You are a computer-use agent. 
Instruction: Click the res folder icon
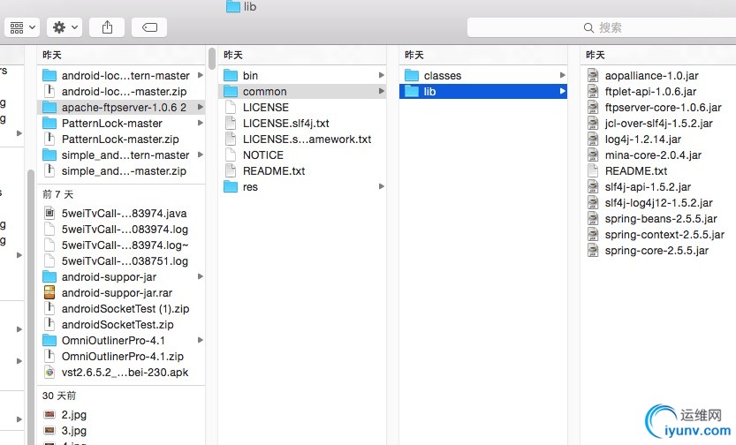pyautogui.click(x=231, y=187)
